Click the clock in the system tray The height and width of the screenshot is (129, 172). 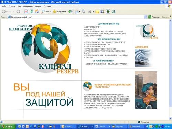pos(168,127)
